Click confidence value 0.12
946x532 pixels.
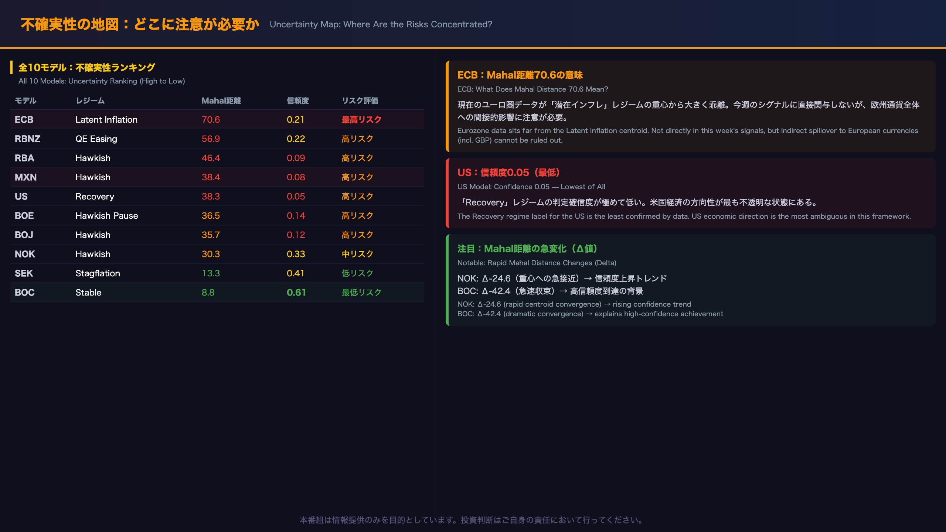[296, 235]
